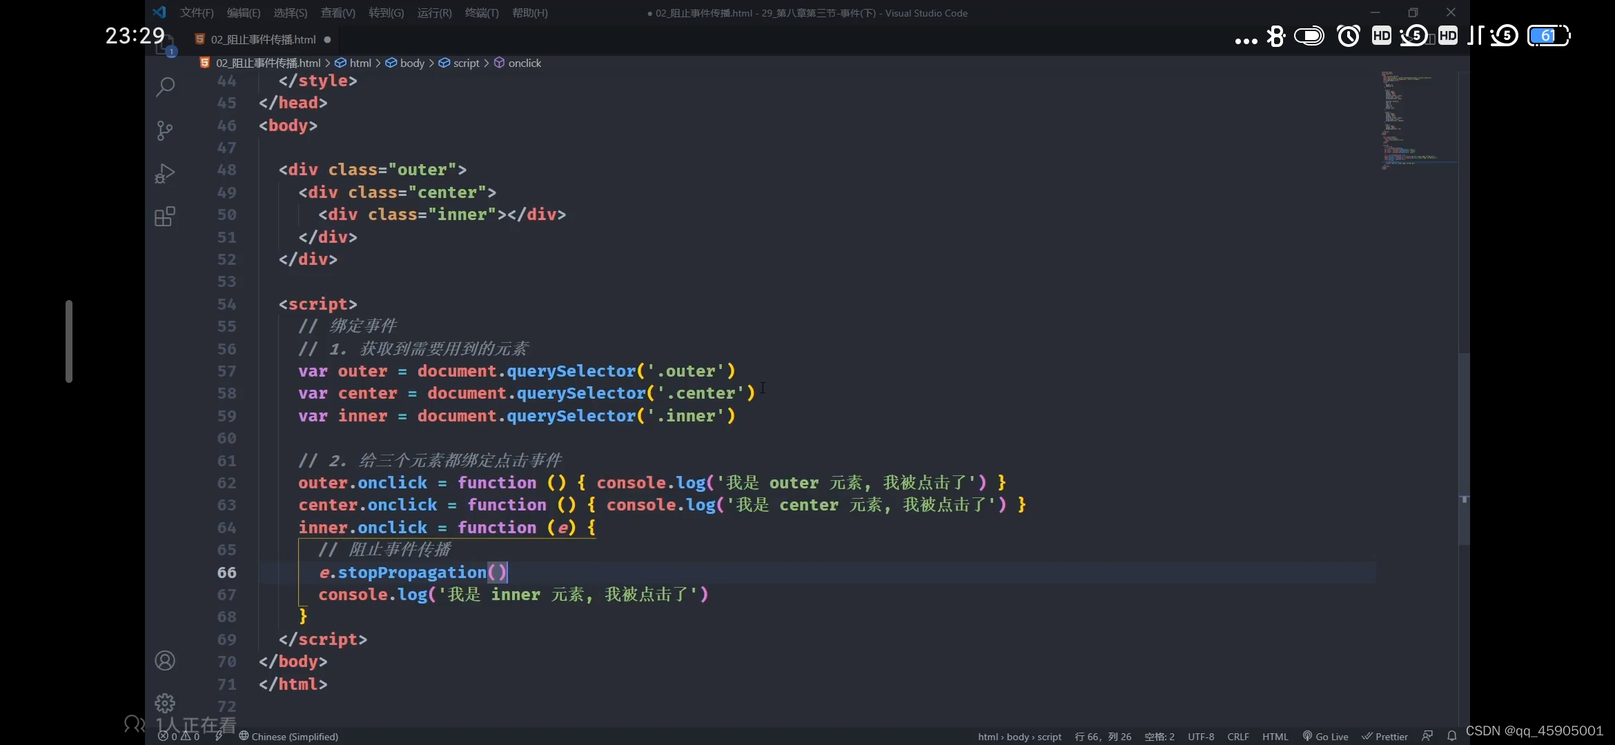Image resolution: width=1615 pixels, height=745 pixels.
Task: Click the script breadcrumb item
Action: point(466,63)
